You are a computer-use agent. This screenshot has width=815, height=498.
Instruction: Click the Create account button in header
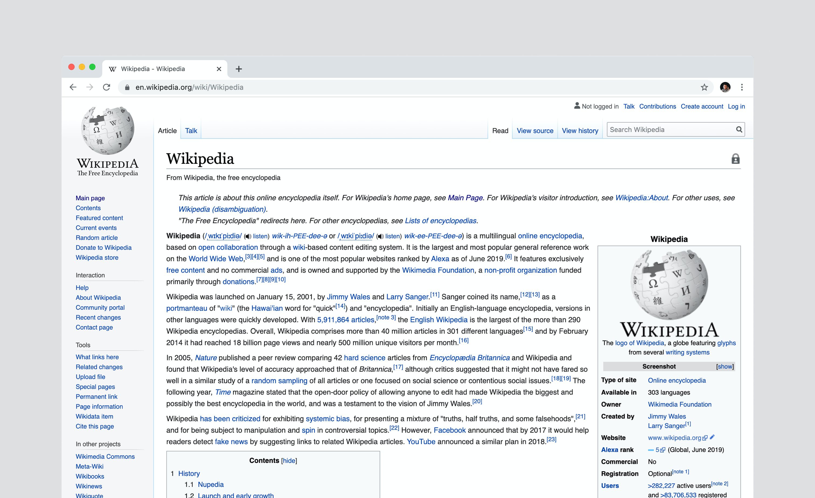(702, 106)
